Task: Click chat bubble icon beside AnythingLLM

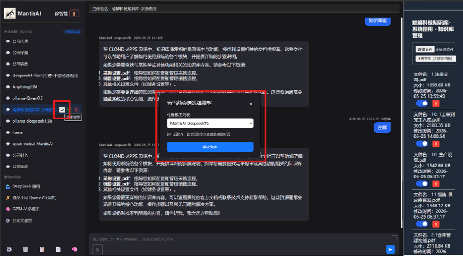Action: (8, 87)
